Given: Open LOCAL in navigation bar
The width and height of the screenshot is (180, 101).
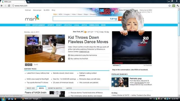Looking at the screenshot, I should [x=77, y=25].
